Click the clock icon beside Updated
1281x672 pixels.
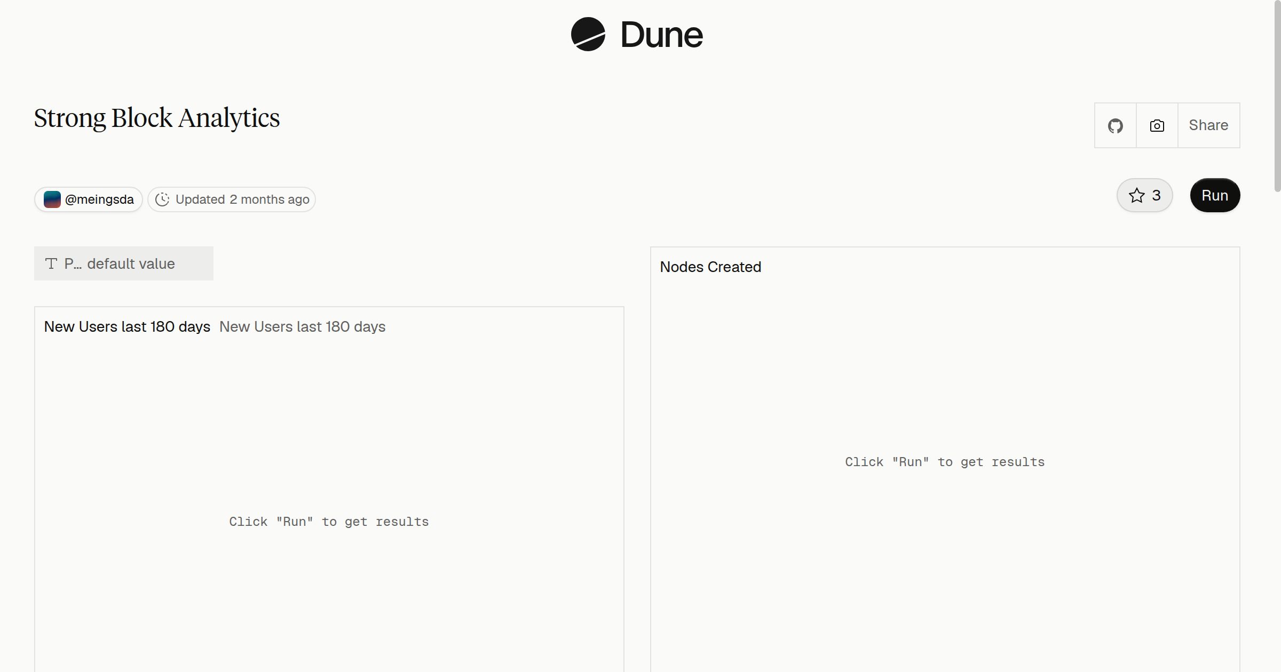point(162,199)
